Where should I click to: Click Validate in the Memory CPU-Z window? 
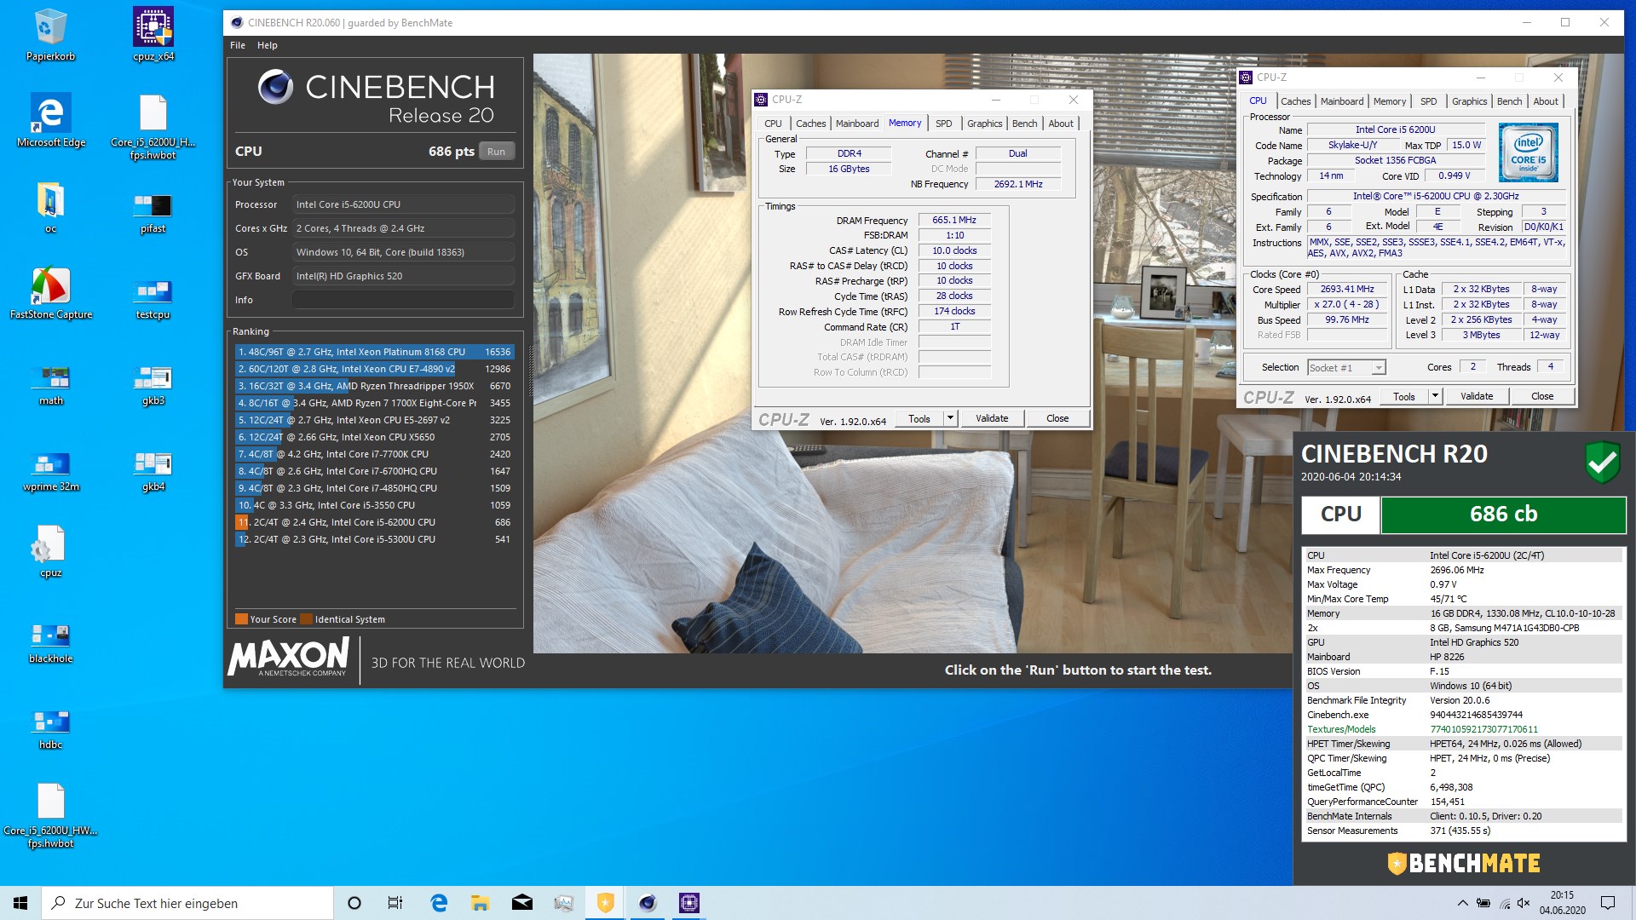(x=992, y=418)
